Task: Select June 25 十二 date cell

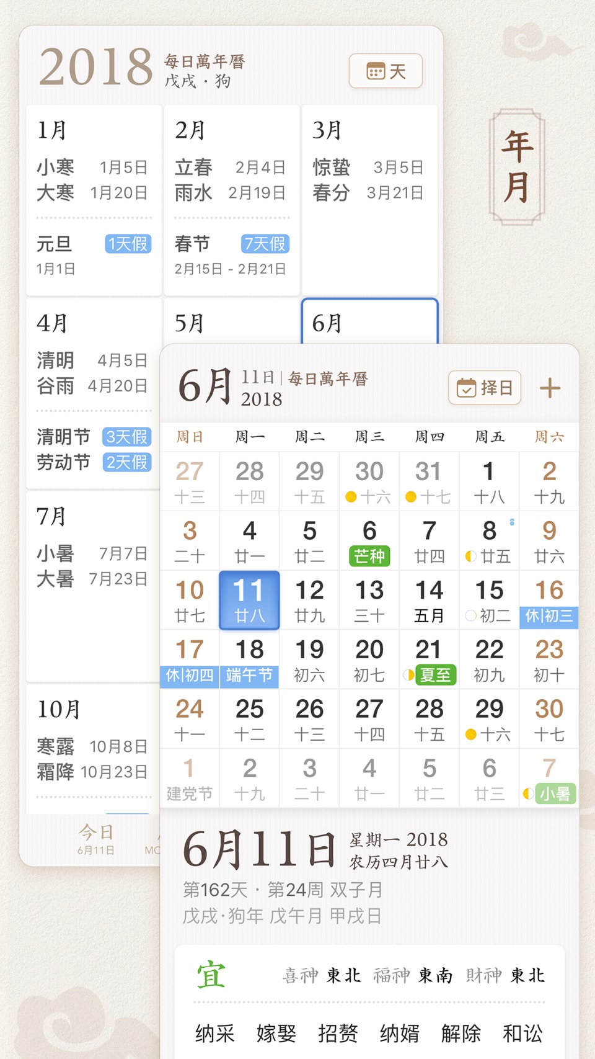Action: click(249, 719)
